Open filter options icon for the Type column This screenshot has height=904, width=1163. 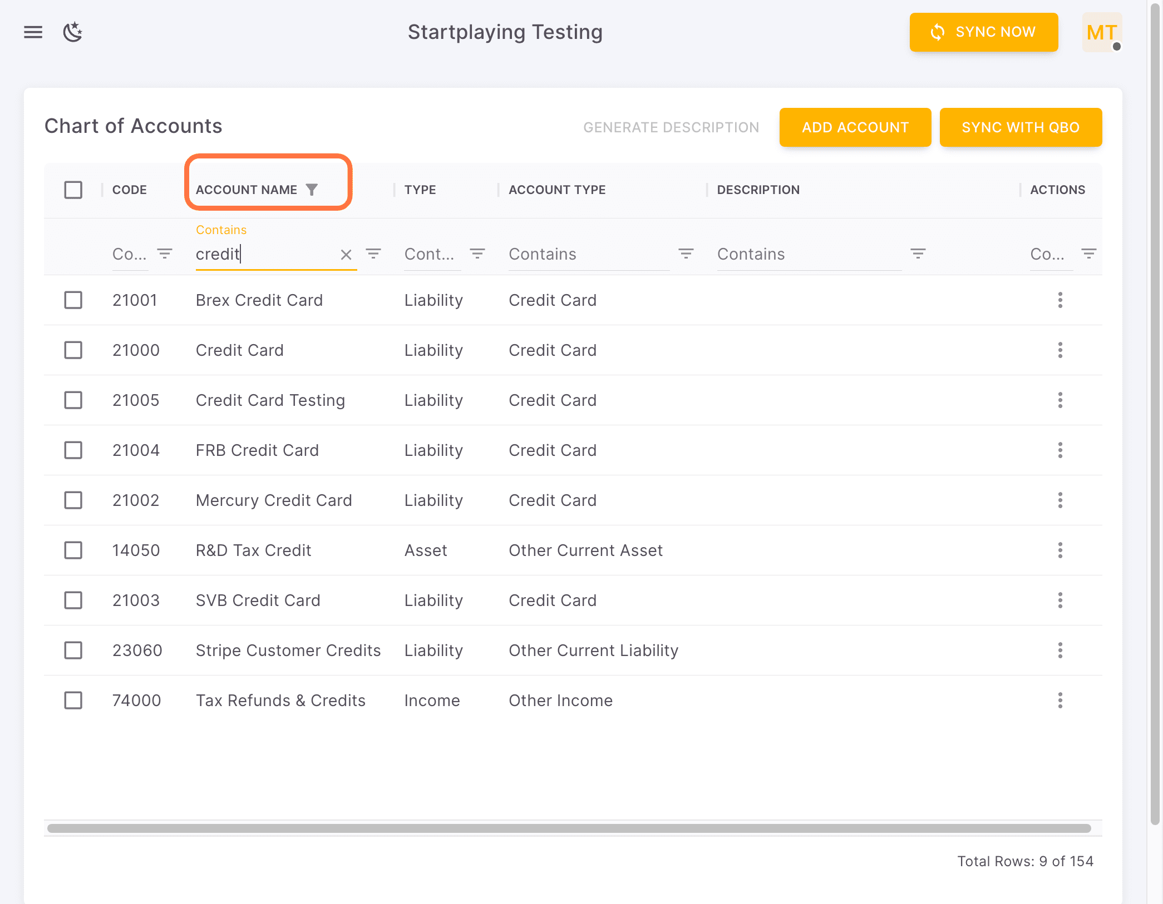[x=477, y=254]
